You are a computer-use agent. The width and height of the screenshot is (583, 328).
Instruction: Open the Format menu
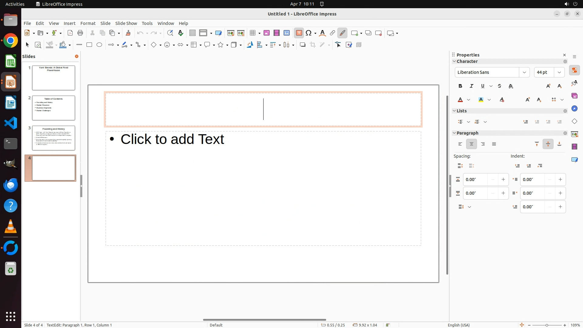[88, 23]
